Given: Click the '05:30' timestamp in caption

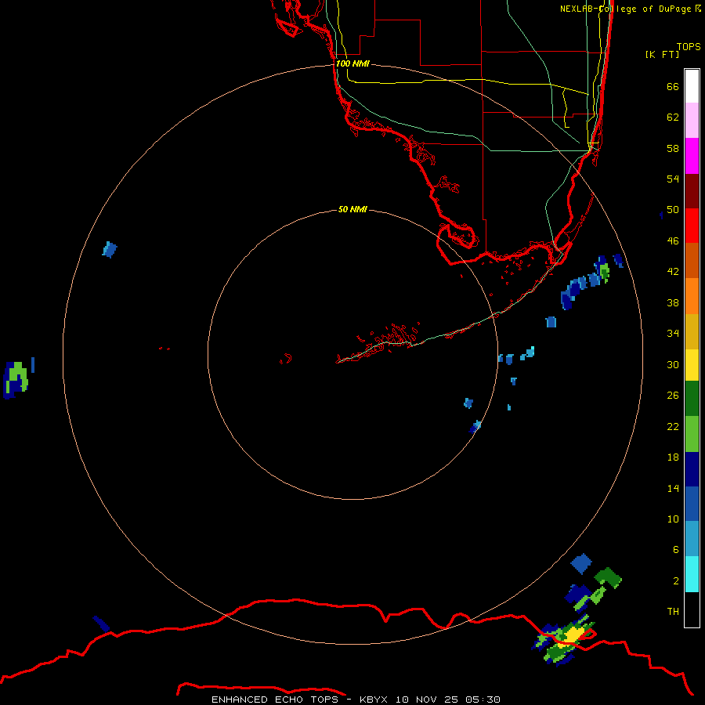Looking at the screenshot, I should [x=483, y=700].
